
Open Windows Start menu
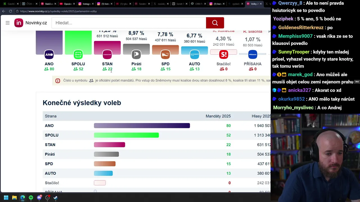[x=6, y=198]
